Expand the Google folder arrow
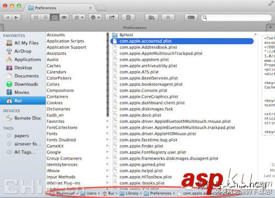 pos(107,152)
